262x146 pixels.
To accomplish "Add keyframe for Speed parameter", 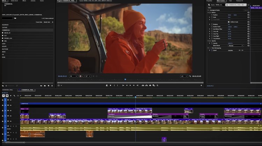I will [x=241, y=50].
